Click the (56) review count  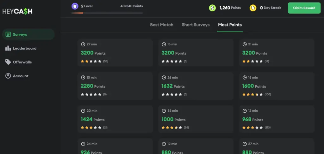pos(186,127)
